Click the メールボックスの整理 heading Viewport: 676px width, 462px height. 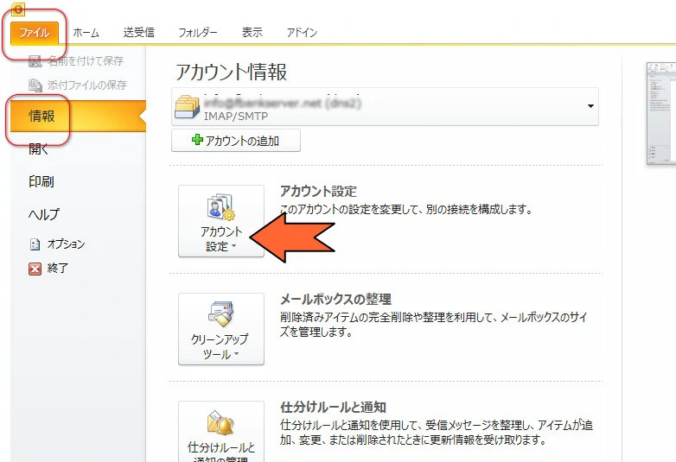pyautogui.click(x=336, y=300)
